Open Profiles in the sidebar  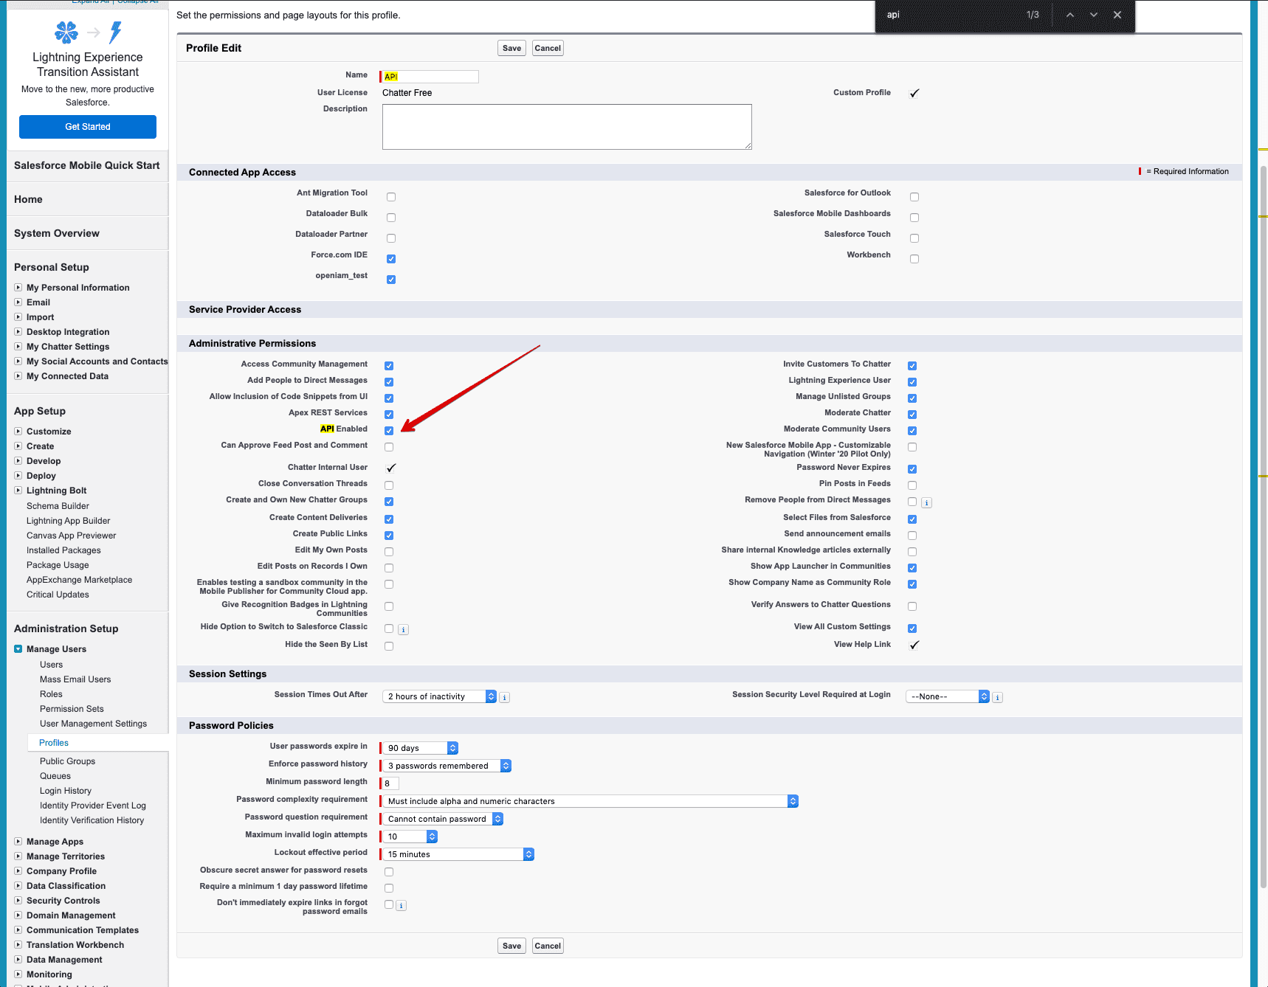54,743
